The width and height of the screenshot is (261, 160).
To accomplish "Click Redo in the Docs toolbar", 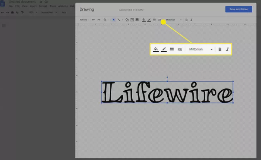I will [x=7, y=13].
